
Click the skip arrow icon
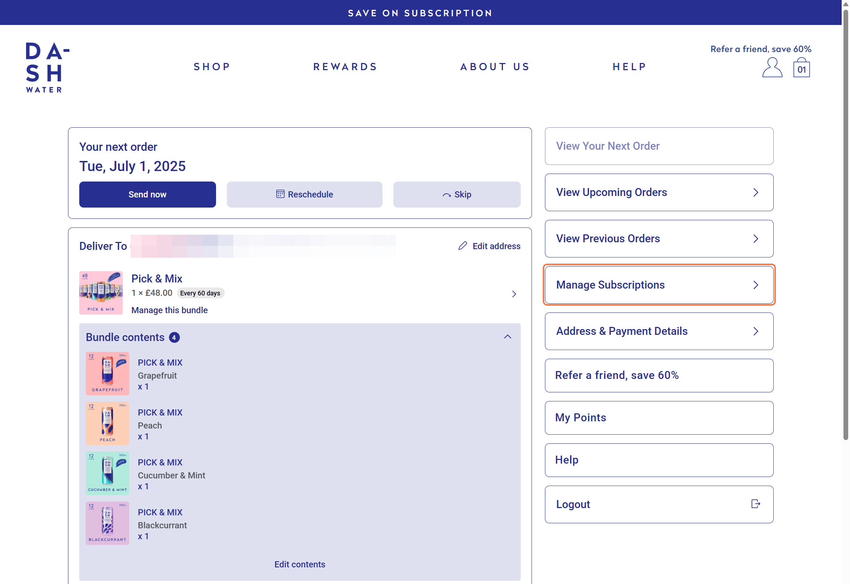[x=446, y=195]
